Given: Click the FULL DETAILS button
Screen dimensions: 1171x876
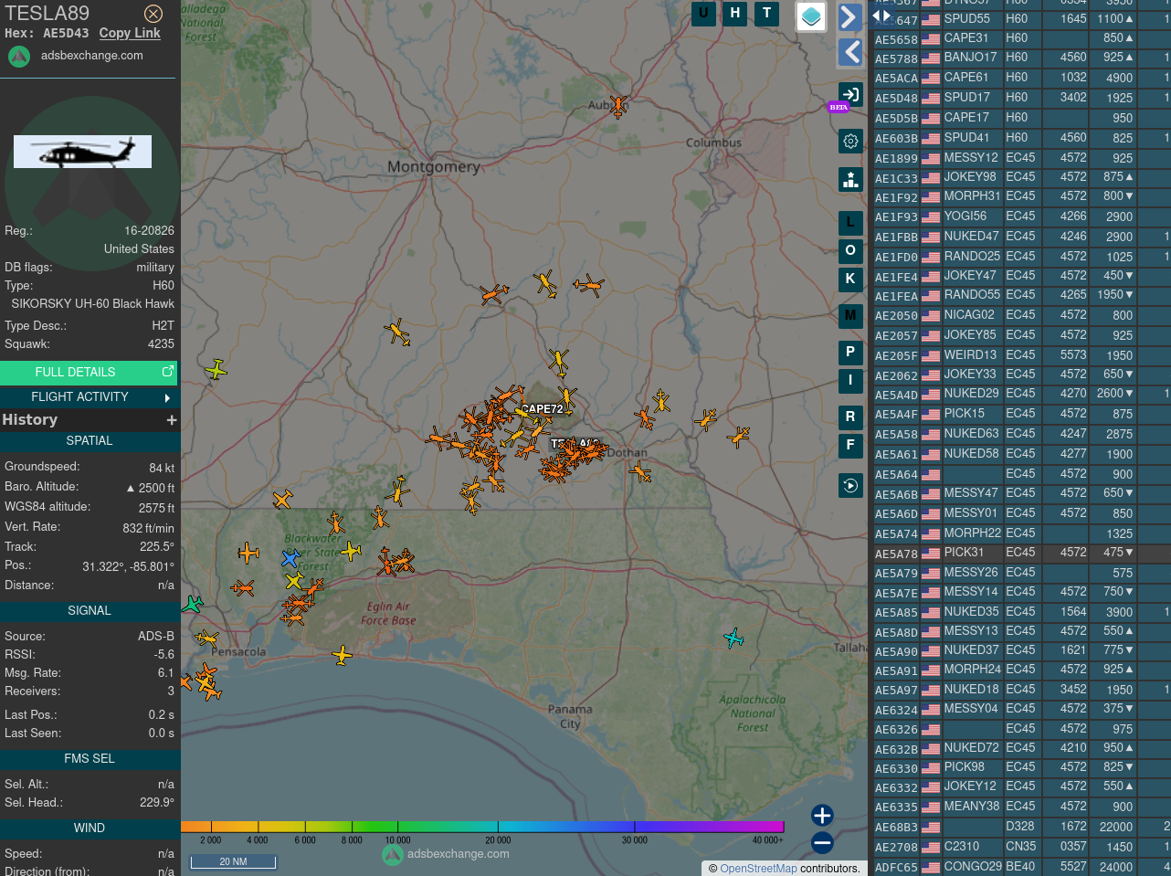Looking at the screenshot, I should point(89,372).
